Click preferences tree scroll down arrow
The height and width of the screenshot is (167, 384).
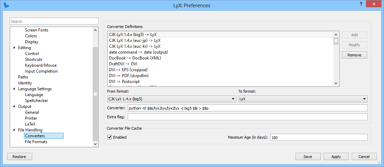pos(95,144)
